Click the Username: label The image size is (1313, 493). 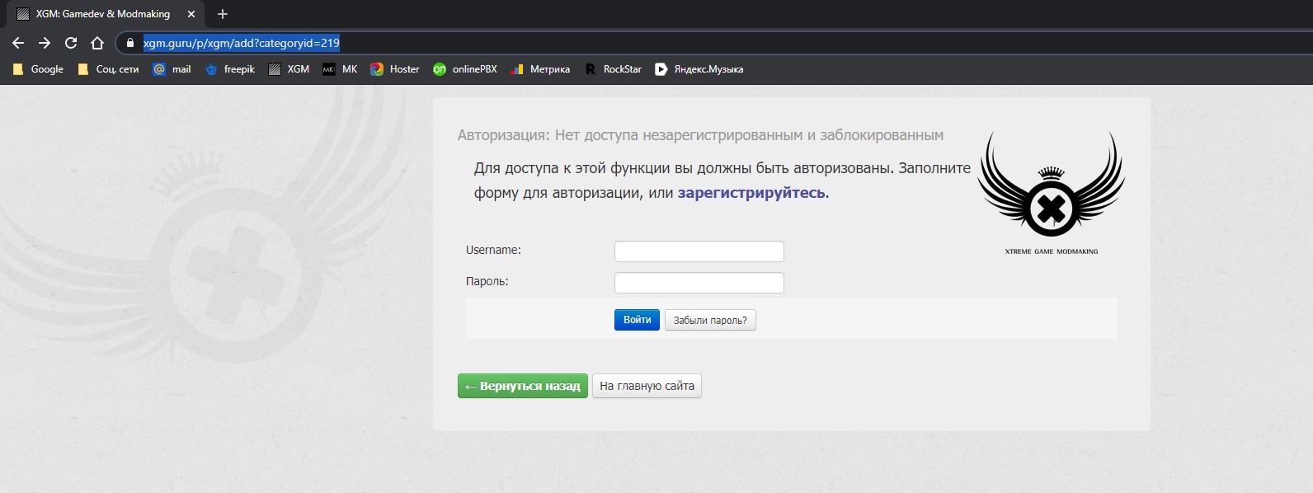click(493, 250)
